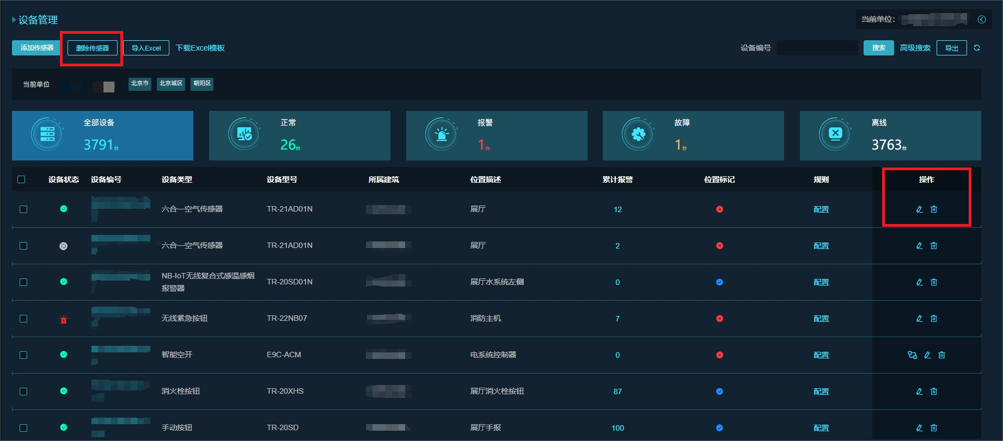Image resolution: width=1003 pixels, height=441 pixels.
Task: Click the red location marker for 消防主机
Action: 719,319
